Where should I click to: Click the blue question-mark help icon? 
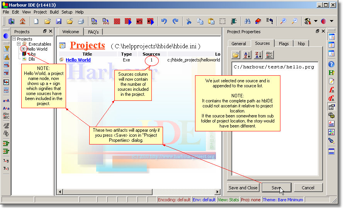(x=331, y=64)
